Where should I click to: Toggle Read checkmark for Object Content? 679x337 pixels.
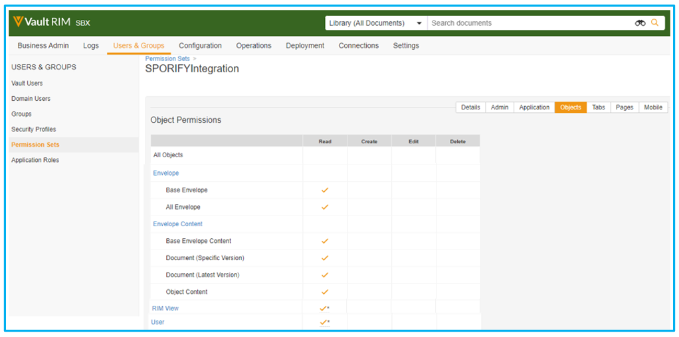(x=325, y=292)
